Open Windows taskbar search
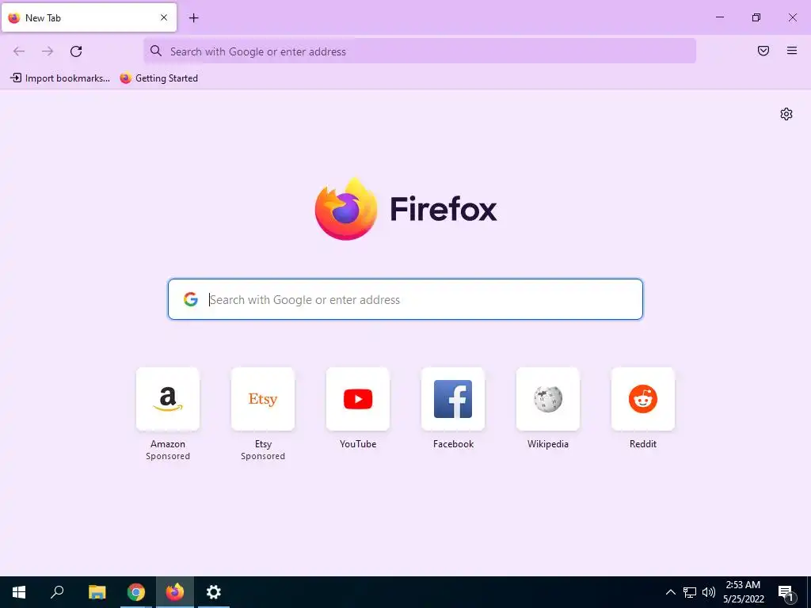 (57, 592)
